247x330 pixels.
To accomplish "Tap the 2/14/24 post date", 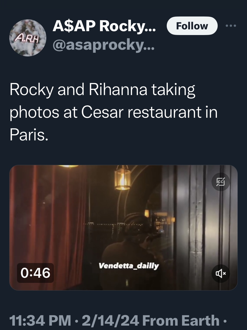I will 111,320.
